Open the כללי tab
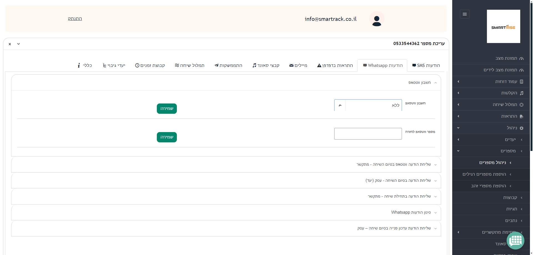 coord(85,65)
